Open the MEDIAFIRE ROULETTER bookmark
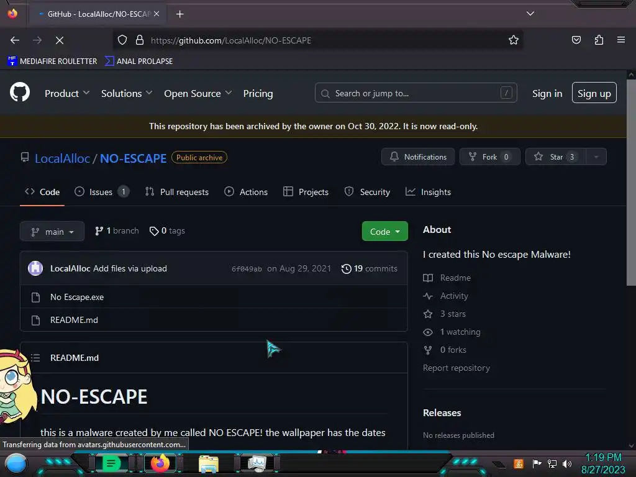This screenshot has height=477, width=636. tap(52, 61)
